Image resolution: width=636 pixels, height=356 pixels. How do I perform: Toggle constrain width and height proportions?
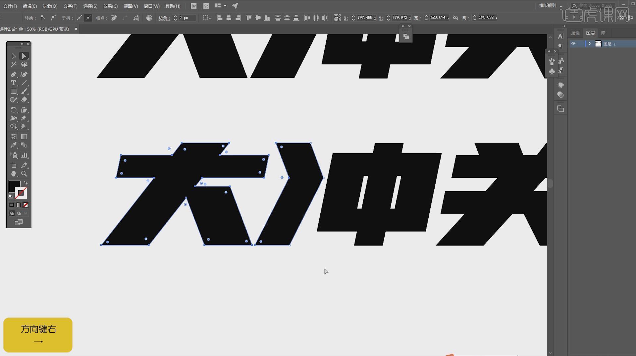point(455,18)
